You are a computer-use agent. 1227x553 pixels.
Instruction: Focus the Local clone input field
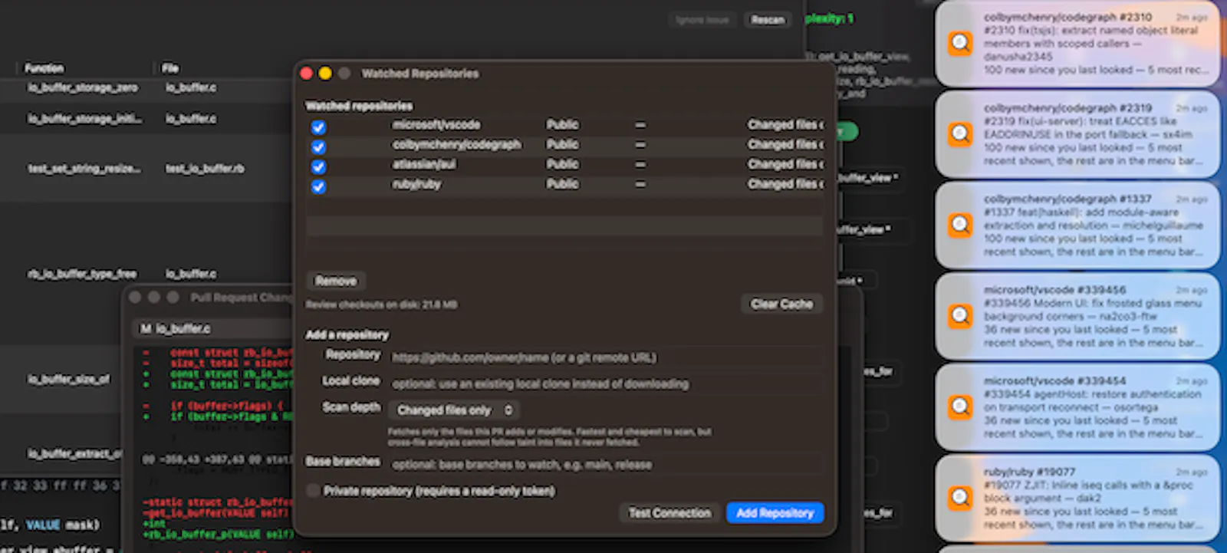(605, 384)
